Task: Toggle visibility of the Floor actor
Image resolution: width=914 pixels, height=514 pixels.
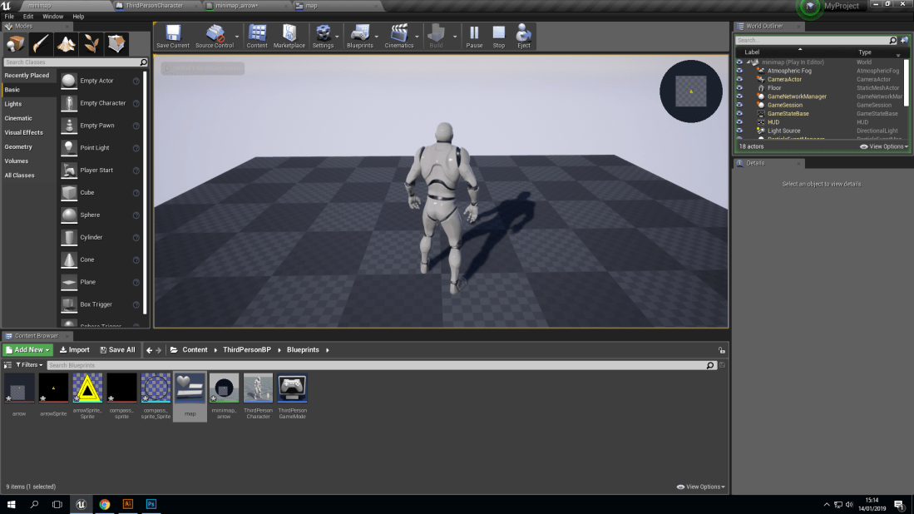Action: [x=739, y=87]
